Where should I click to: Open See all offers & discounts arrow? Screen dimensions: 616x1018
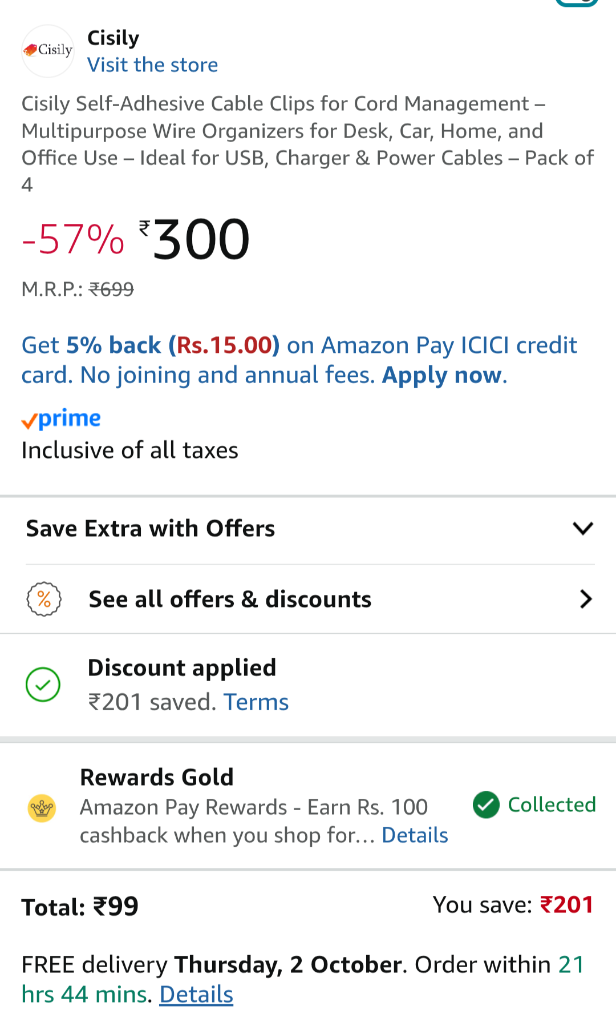tap(585, 599)
